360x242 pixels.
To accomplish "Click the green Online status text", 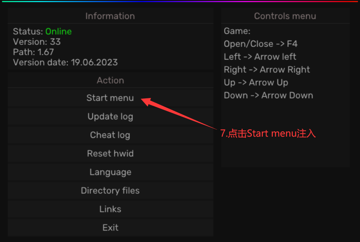I will pyautogui.click(x=58, y=31).
